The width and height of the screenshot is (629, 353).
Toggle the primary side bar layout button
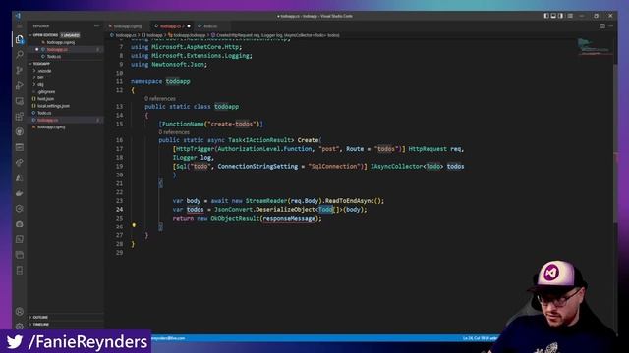point(546,16)
